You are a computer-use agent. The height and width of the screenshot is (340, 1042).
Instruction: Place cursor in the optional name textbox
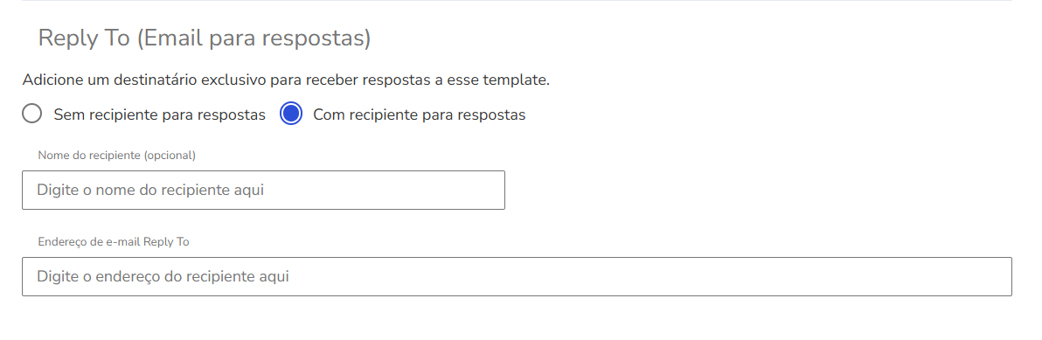click(x=263, y=190)
